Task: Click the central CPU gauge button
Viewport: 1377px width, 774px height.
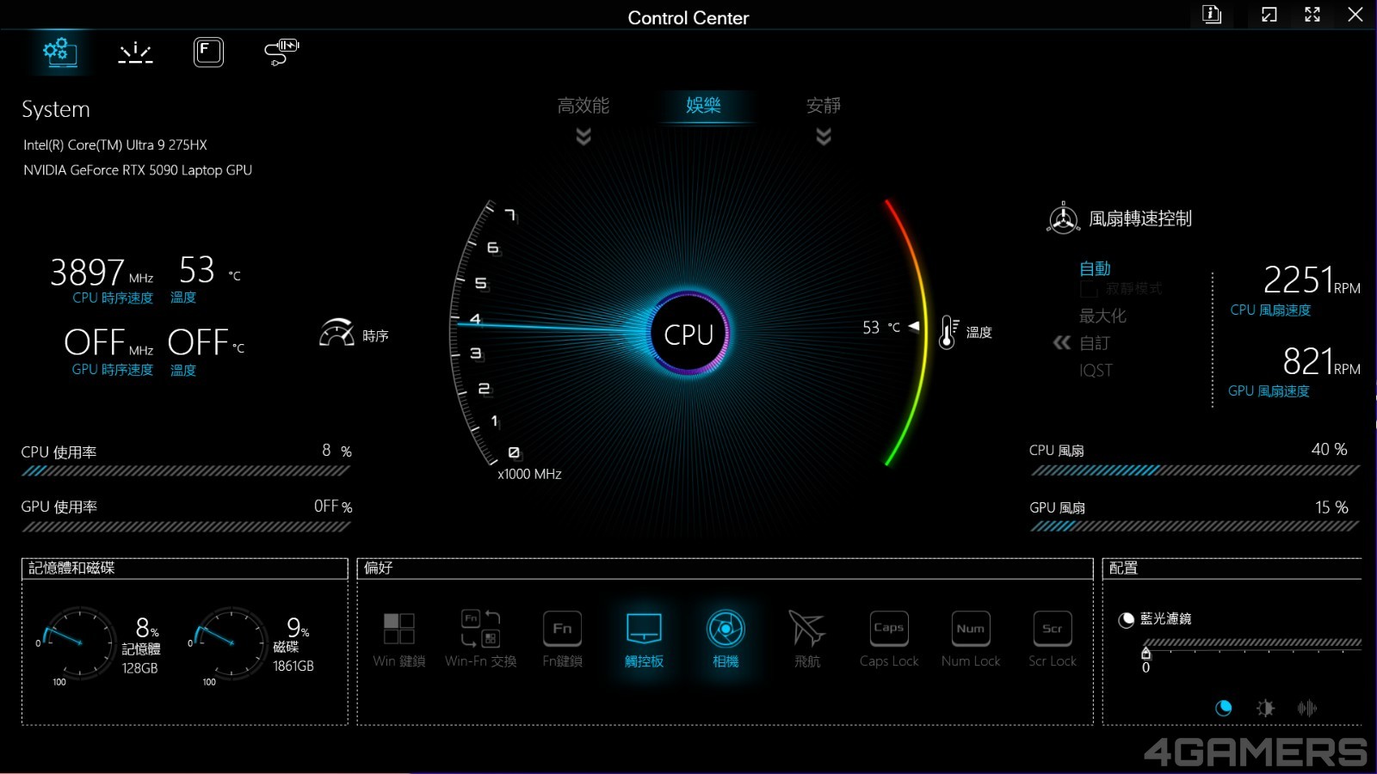Action: point(688,334)
